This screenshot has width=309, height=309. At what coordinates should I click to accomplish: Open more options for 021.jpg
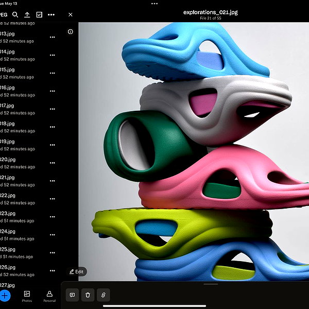click(52, 181)
